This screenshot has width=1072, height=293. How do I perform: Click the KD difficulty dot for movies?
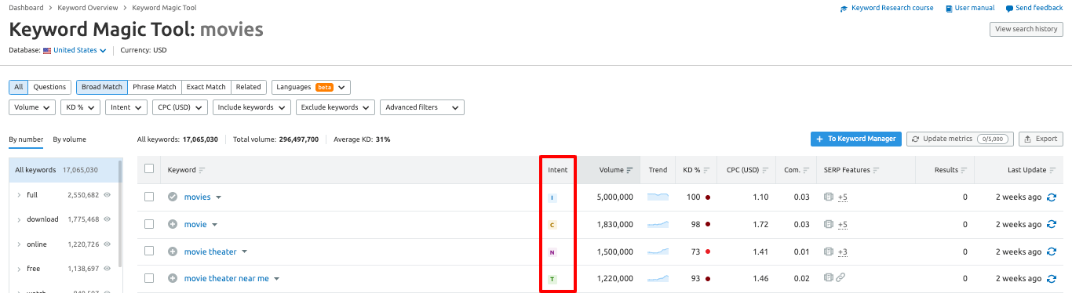pyautogui.click(x=708, y=197)
